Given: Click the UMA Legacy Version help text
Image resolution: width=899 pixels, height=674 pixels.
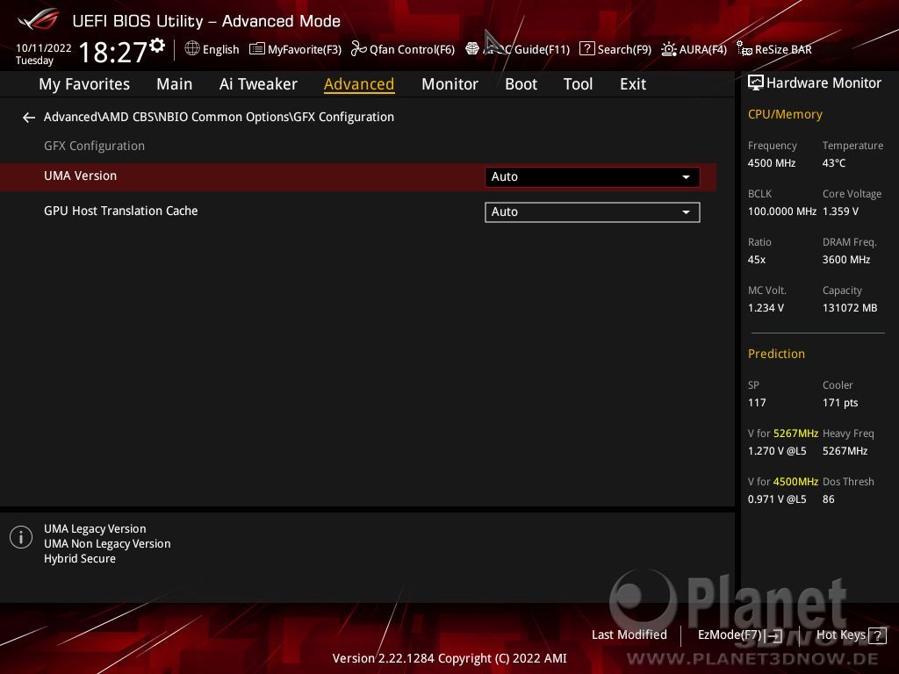Looking at the screenshot, I should pyautogui.click(x=95, y=529).
